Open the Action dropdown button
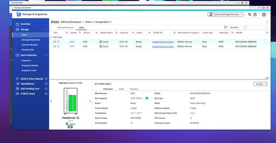Image resolution: width=276 pixels, height=143 pixels. [x=260, y=84]
